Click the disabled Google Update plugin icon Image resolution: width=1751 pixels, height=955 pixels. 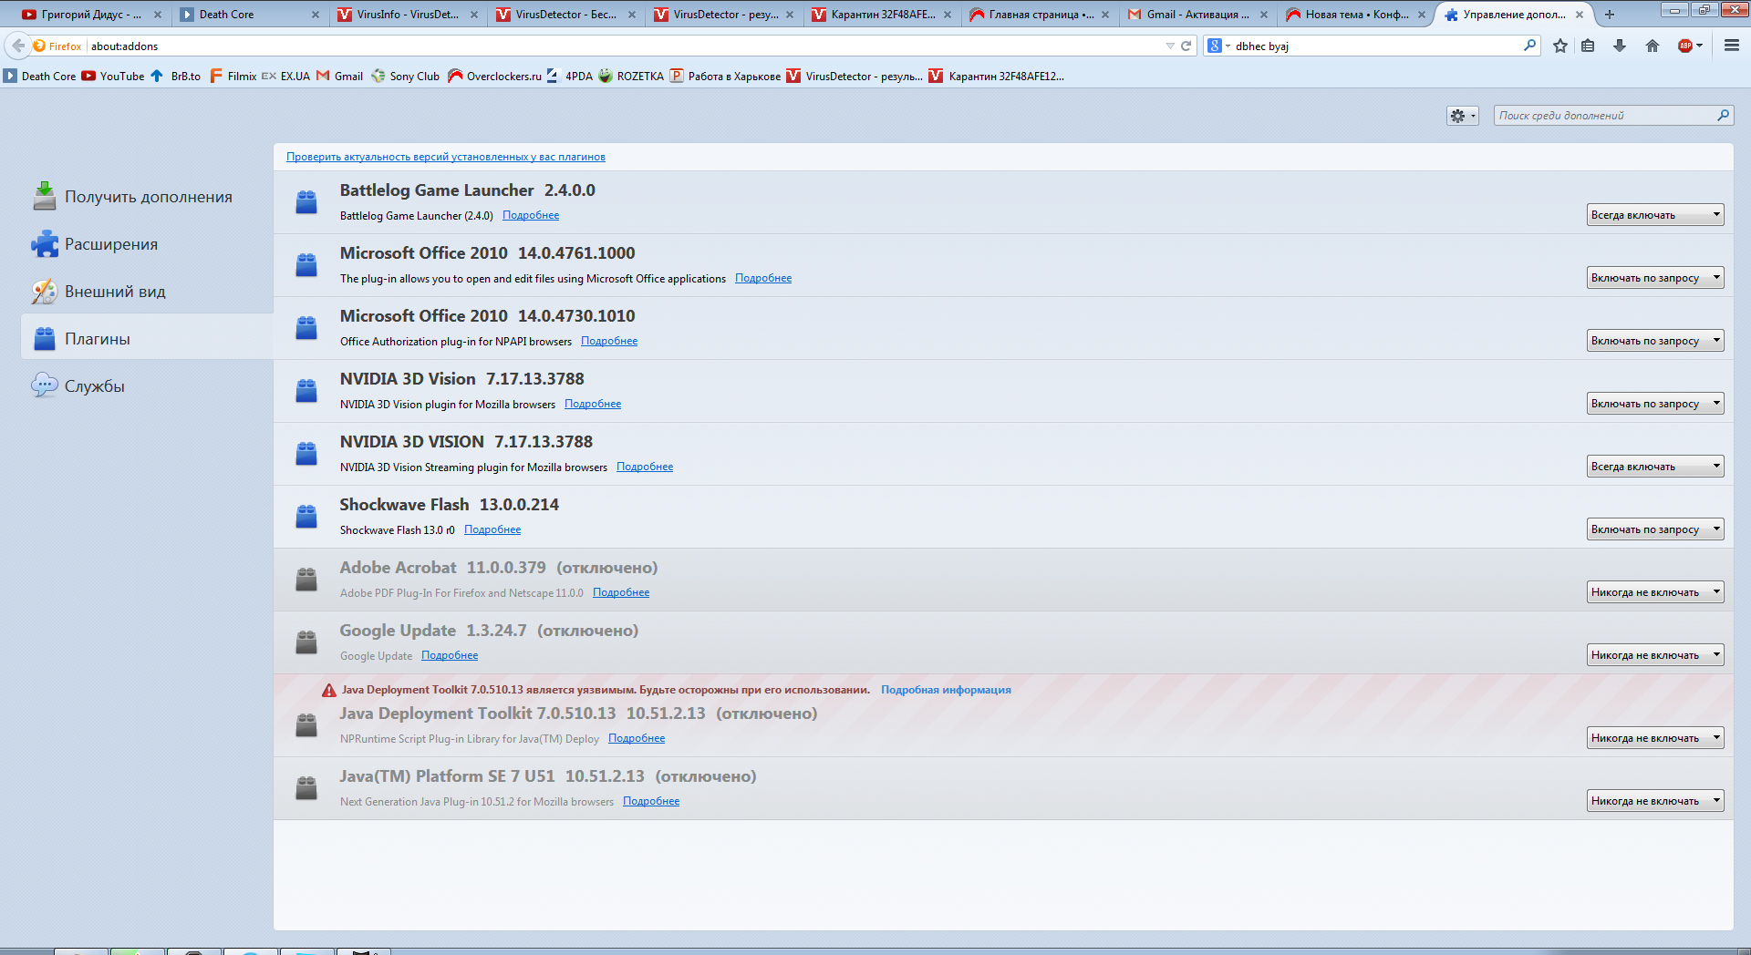pos(306,642)
